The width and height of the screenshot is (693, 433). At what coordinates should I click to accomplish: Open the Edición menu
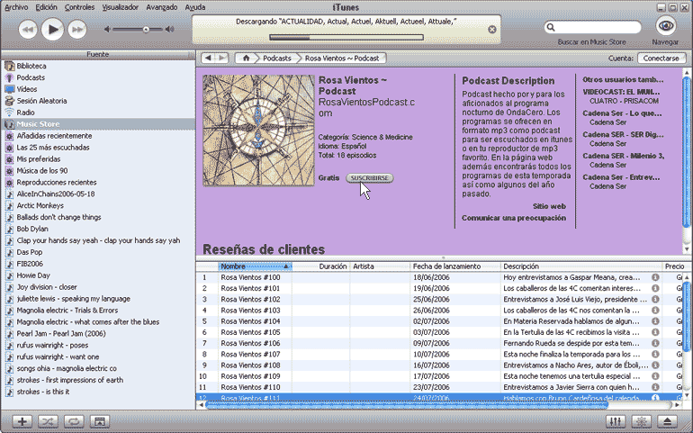(47, 7)
